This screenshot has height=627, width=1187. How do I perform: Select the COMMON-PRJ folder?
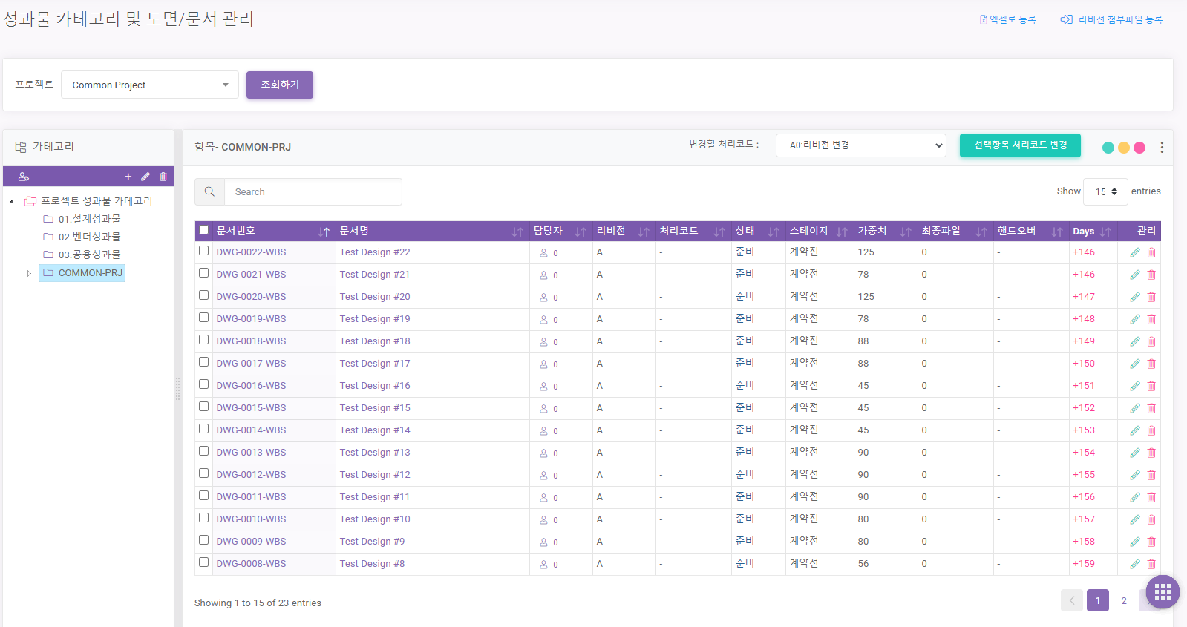pos(82,273)
